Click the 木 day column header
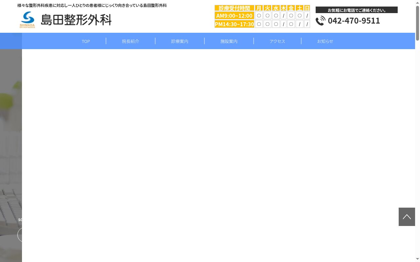 tap(283, 8)
